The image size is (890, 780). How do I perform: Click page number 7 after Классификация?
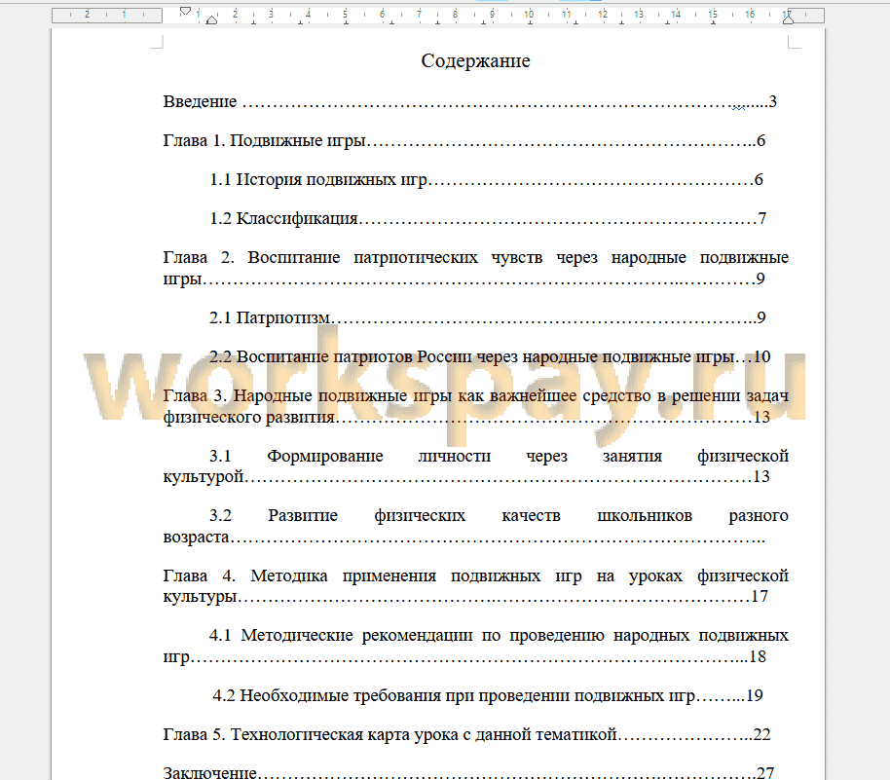[x=761, y=218]
